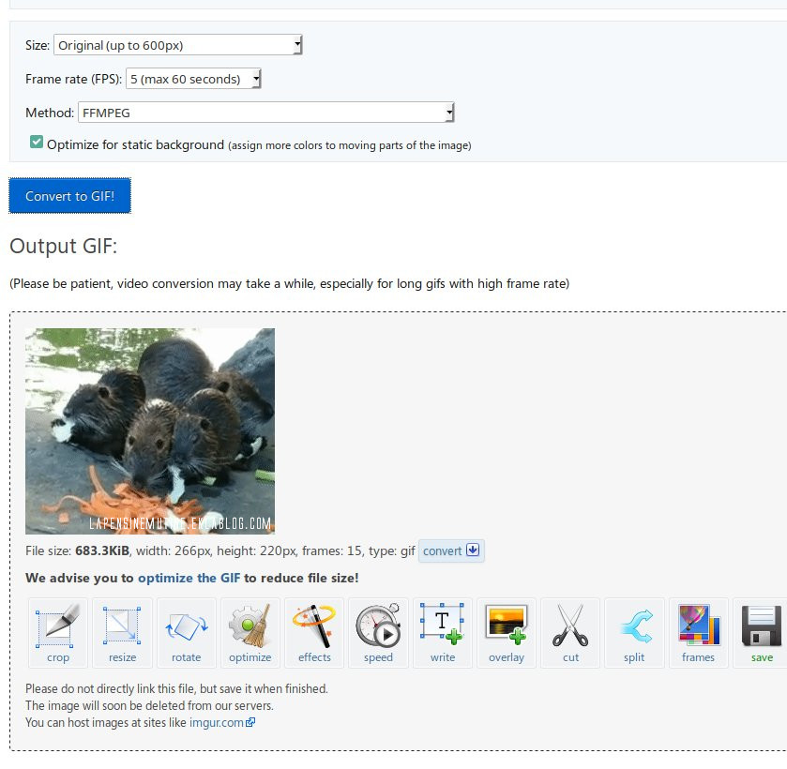
Task: Open the Frame rate (FPS) dropdown
Action: tap(193, 79)
